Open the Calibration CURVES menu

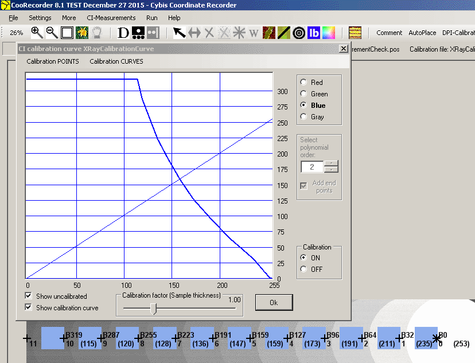tap(116, 61)
